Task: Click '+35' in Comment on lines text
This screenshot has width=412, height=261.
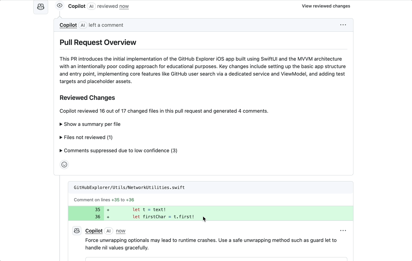Action: click(115, 200)
